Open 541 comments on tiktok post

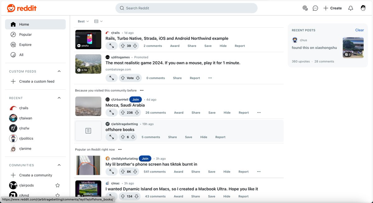(155, 172)
